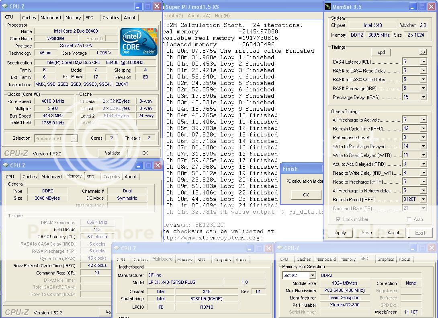Open Write to Precharge Delayed dropdown
The width and height of the screenshot is (438, 318).
(424, 146)
